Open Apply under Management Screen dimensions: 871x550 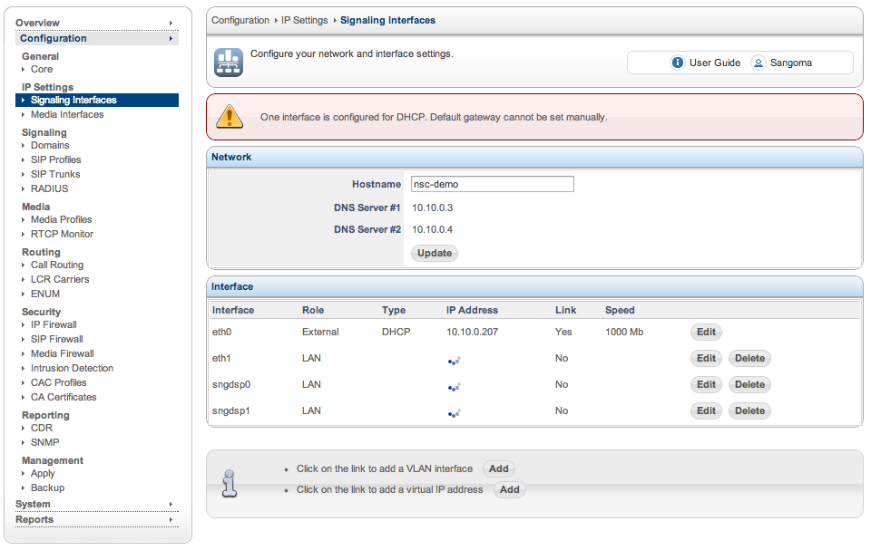(43, 473)
